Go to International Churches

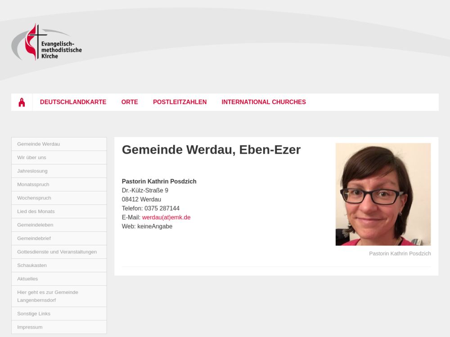264,102
